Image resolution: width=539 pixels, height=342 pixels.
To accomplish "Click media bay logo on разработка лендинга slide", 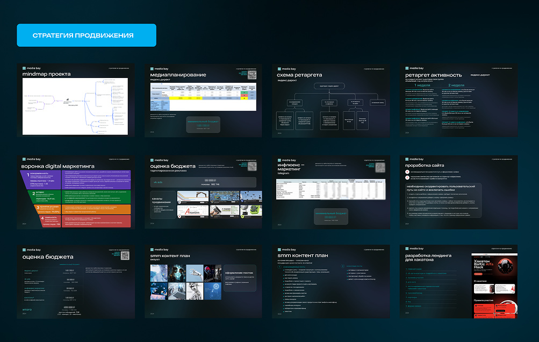I will 414,248.
